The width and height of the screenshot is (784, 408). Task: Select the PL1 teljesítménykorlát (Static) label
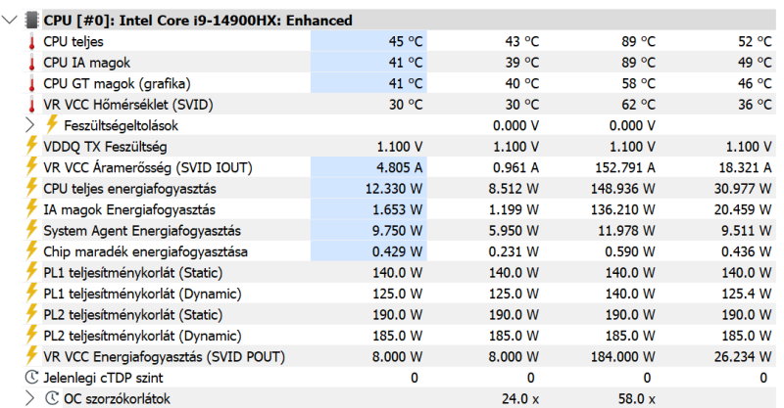[x=133, y=272]
